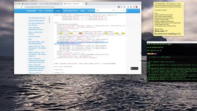
Task: Reload the page with the refresh icon
Action: pos(22,7)
